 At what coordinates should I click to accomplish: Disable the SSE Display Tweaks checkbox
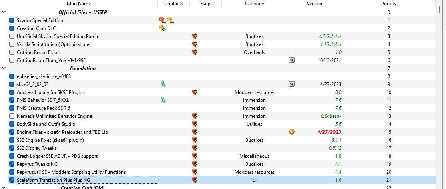(12, 148)
